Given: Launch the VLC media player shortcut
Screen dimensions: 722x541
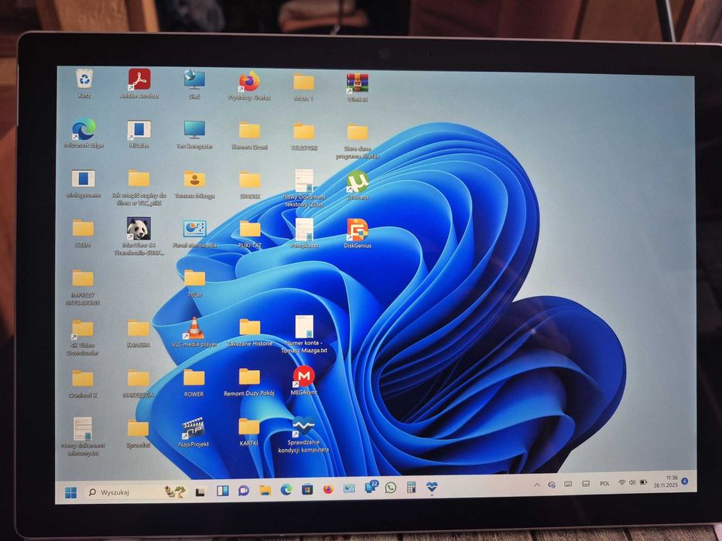Looking at the screenshot, I should pos(194,332).
